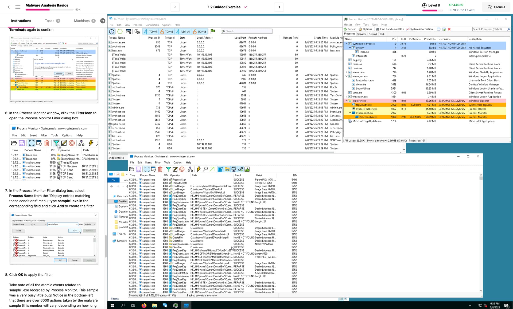The height and width of the screenshot is (309, 513).
Task: Click the green refresh-now icon in TCPView
Action: click(120, 31)
